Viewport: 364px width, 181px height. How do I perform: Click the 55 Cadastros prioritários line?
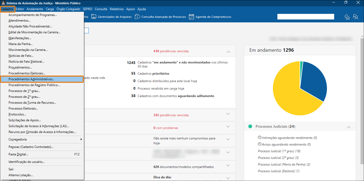coord(150,74)
